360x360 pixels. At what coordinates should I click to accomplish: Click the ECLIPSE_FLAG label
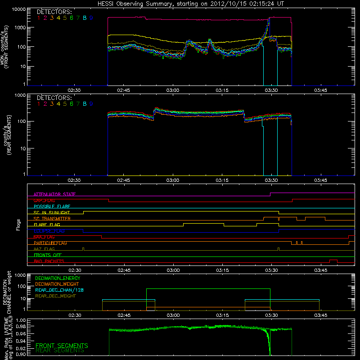coord(49,231)
